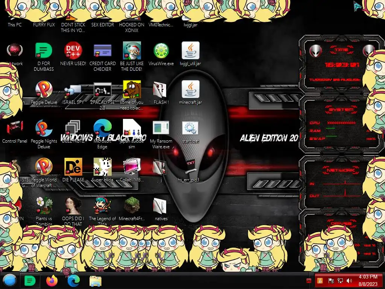
Task: Open the CREDIT CARD CHECKER shortcut
Action: (x=102, y=51)
